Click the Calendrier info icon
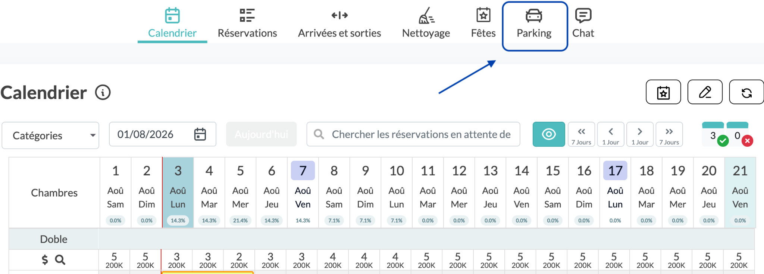764x274 pixels. (x=103, y=92)
